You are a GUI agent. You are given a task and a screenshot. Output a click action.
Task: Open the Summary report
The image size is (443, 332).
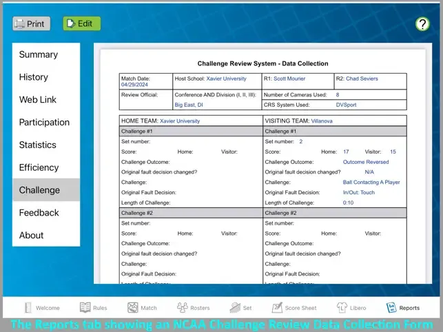point(46,54)
